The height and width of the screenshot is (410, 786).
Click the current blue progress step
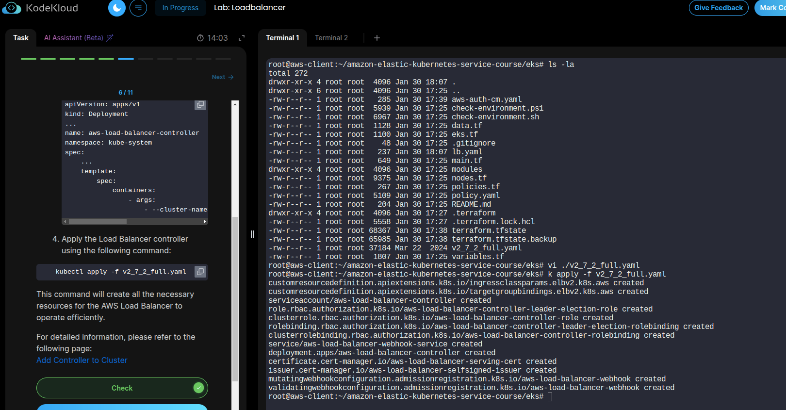126,59
